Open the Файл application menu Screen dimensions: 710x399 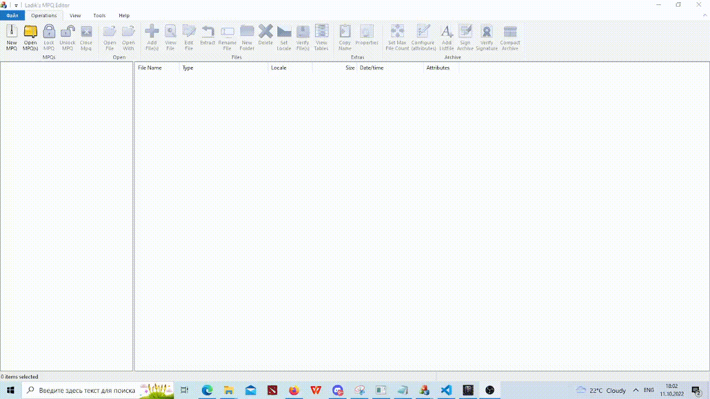click(x=12, y=16)
